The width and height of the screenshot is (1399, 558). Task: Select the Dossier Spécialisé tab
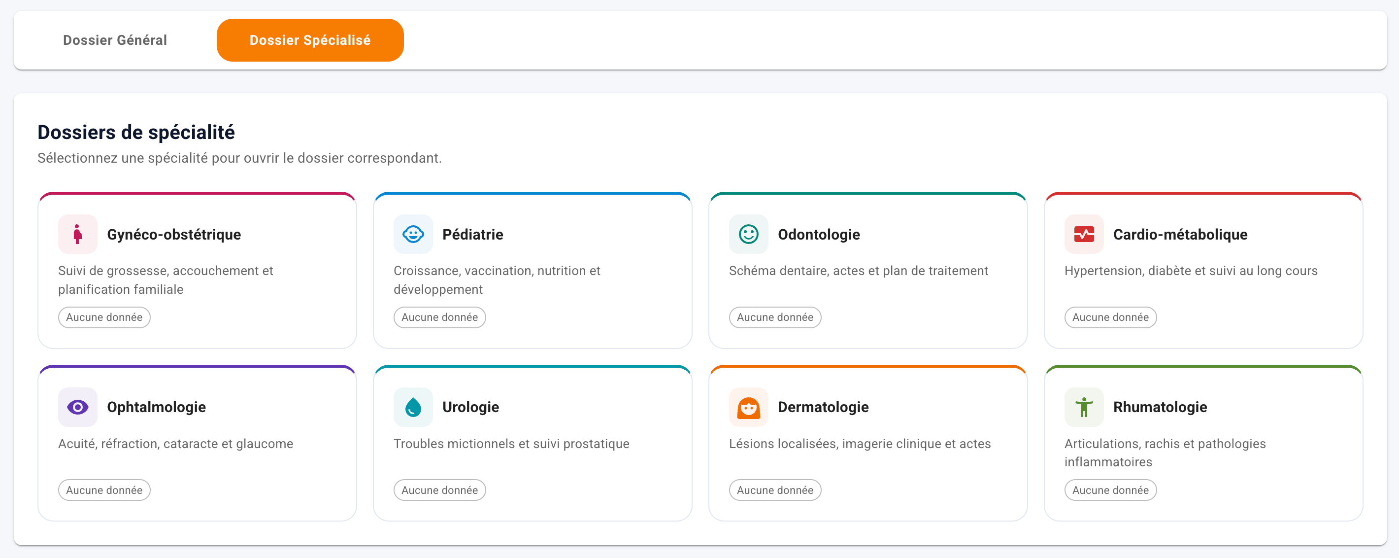pos(310,40)
